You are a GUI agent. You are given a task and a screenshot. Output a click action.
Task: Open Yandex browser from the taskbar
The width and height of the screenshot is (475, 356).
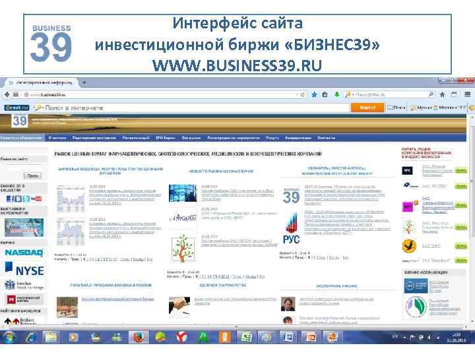point(181,338)
